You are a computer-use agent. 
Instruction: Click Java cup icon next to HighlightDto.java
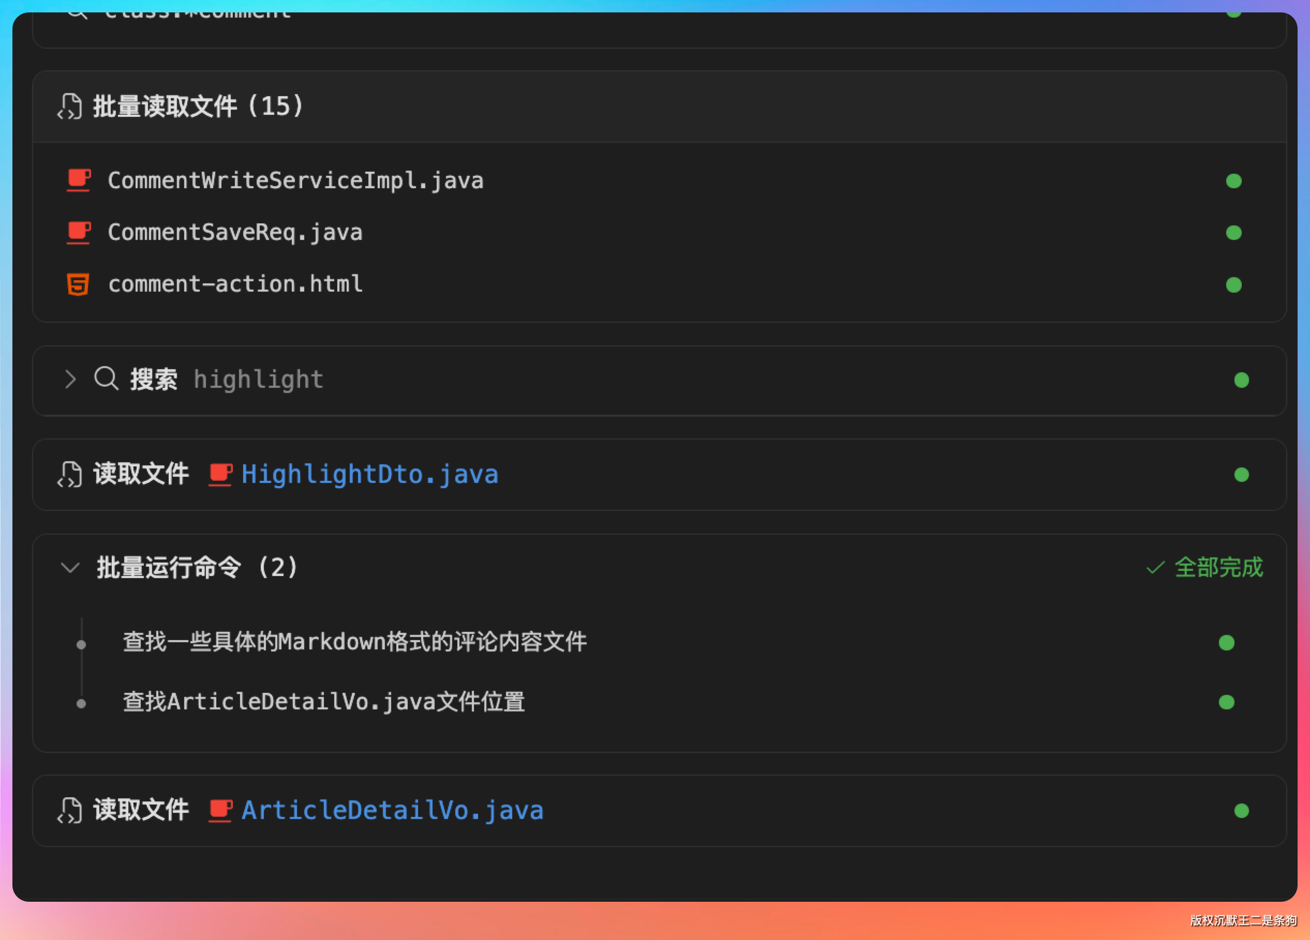coord(220,475)
